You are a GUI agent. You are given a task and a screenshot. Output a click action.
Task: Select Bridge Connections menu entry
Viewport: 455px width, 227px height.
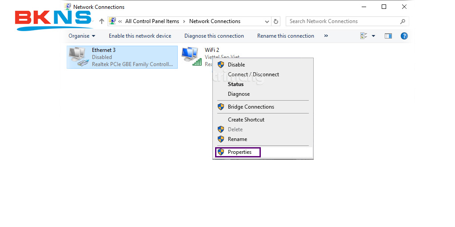pyautogui.click(x=251, y=107)
